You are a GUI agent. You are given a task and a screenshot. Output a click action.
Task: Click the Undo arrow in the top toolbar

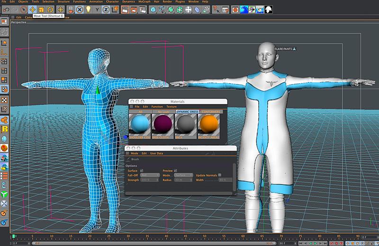[6, 9]
